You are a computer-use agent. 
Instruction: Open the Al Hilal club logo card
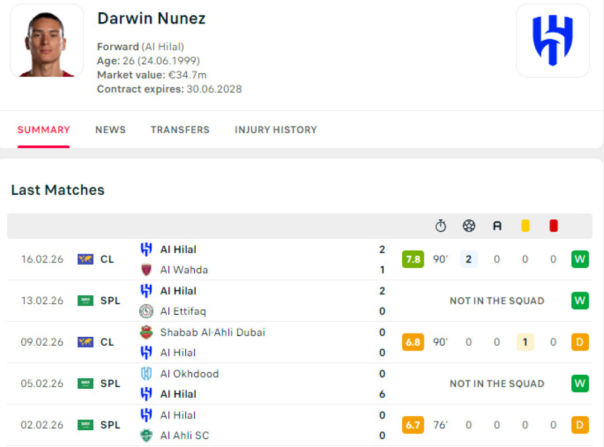(553, 40)
